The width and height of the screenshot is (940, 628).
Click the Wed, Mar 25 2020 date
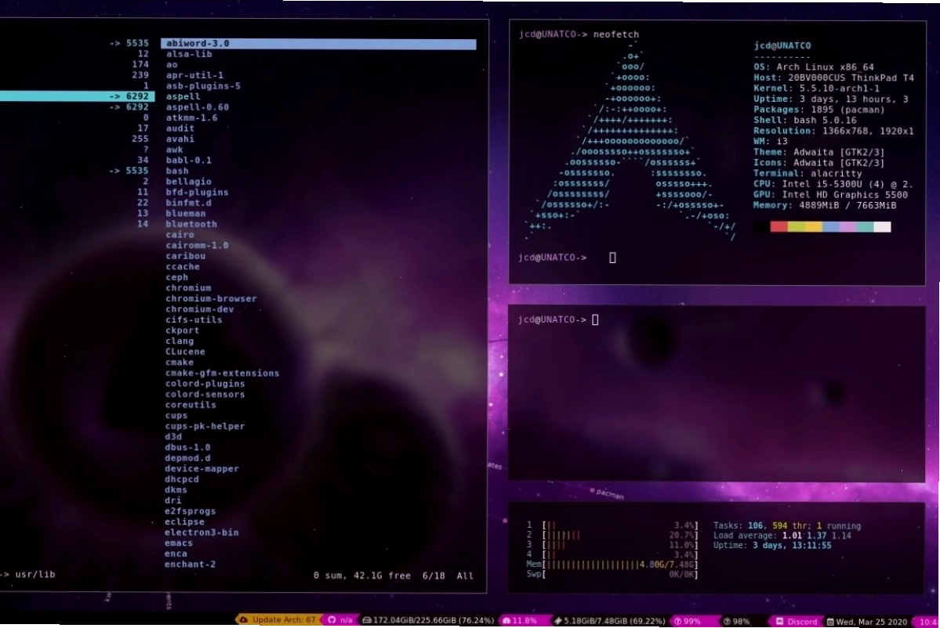(x=871, y=622)
